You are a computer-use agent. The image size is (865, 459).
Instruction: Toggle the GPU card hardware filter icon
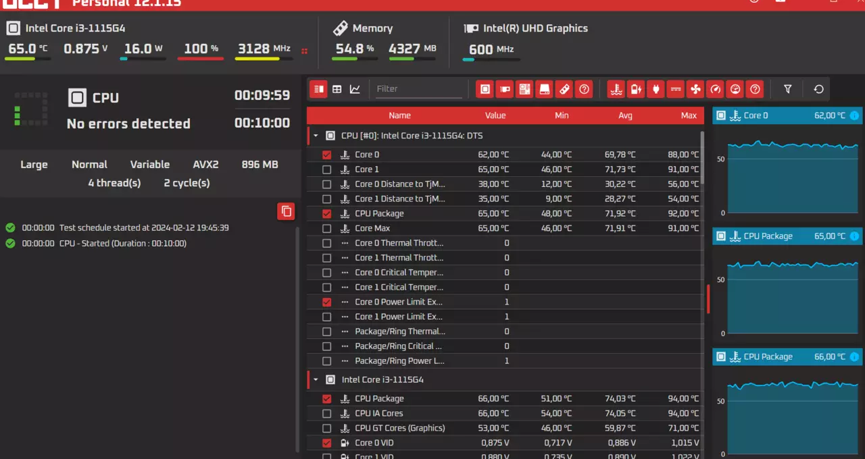(x=505, y=89)
